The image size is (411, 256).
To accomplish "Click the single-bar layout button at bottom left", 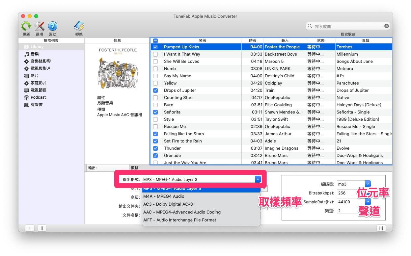I will (x=30, y=228).
